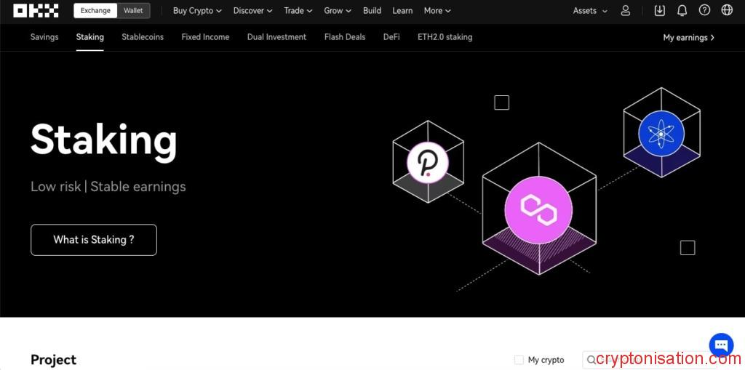Screen dimensions: 745x370
Task: Switch to the Savings tab
Action: point(44,37)
